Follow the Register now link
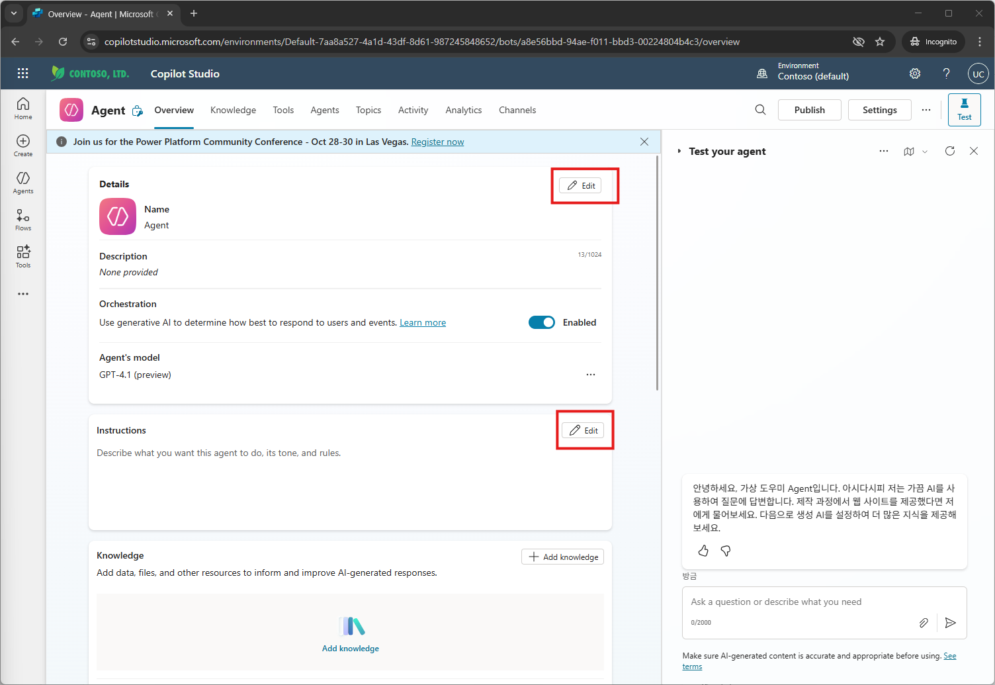The width and height of the screenshot is (995, 685). click(x=437, y=142)
